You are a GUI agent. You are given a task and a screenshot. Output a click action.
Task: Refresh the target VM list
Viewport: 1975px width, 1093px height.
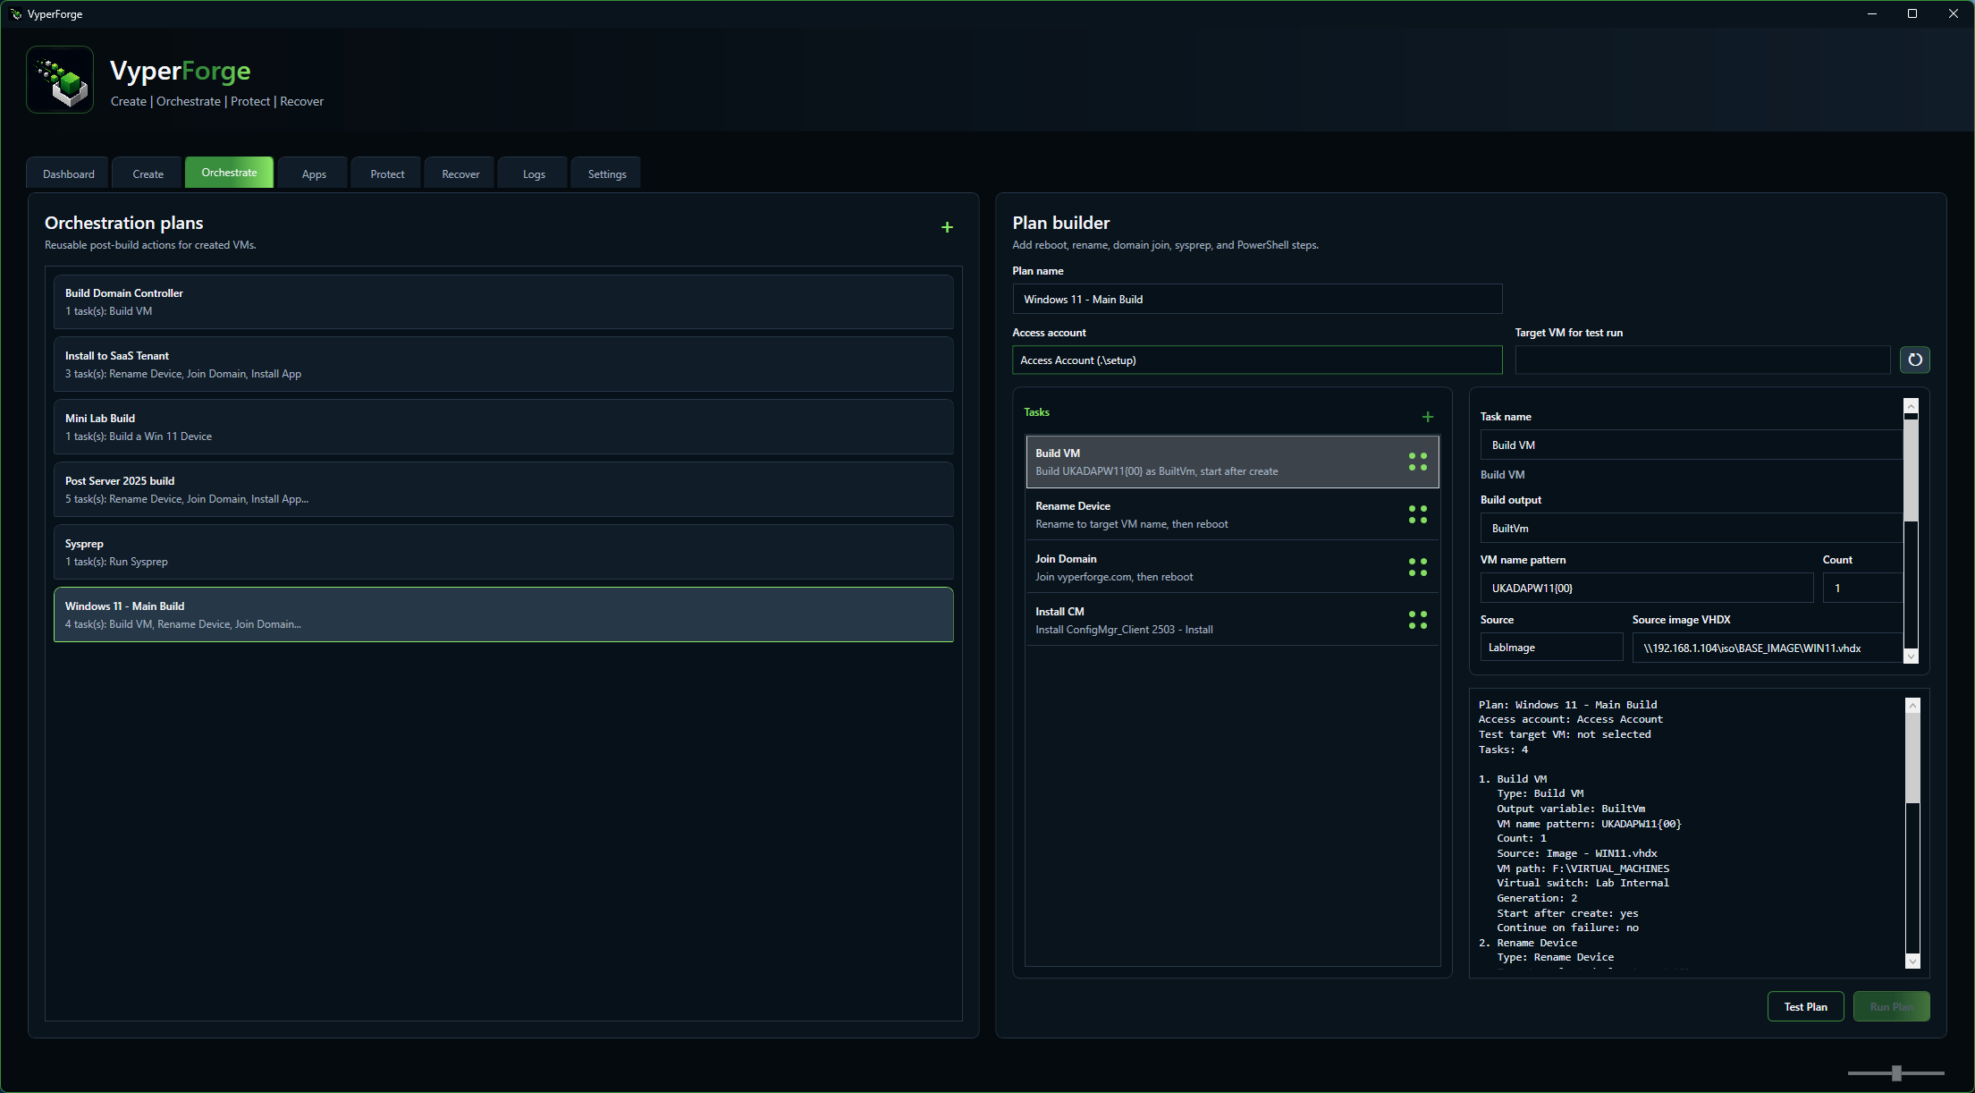[x=1914, y=360]
